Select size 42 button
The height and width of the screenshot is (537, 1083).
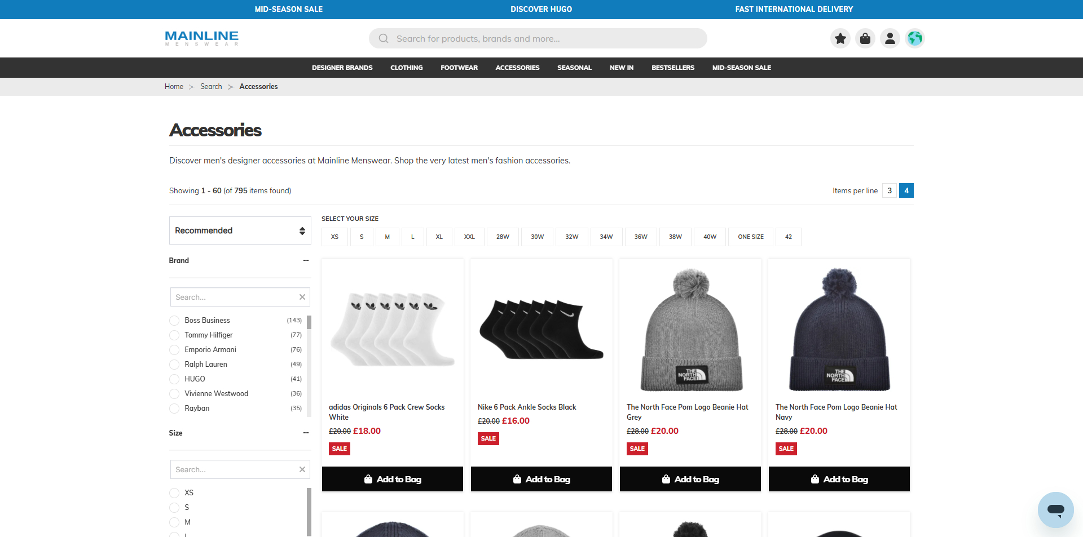[789, 237]
